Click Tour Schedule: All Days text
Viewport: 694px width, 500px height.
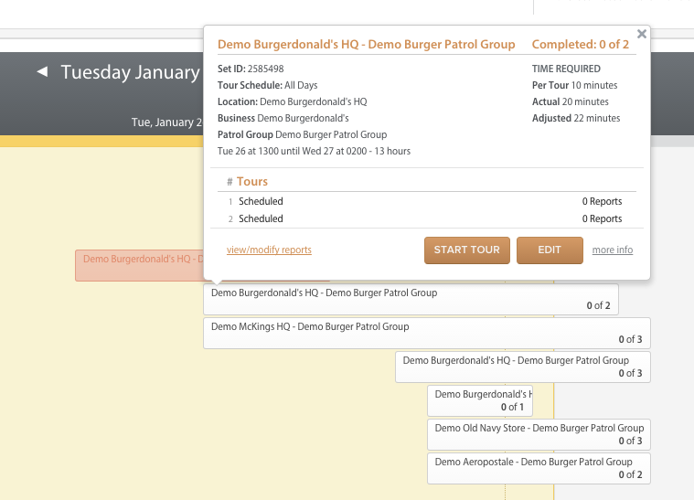[267, 85]
